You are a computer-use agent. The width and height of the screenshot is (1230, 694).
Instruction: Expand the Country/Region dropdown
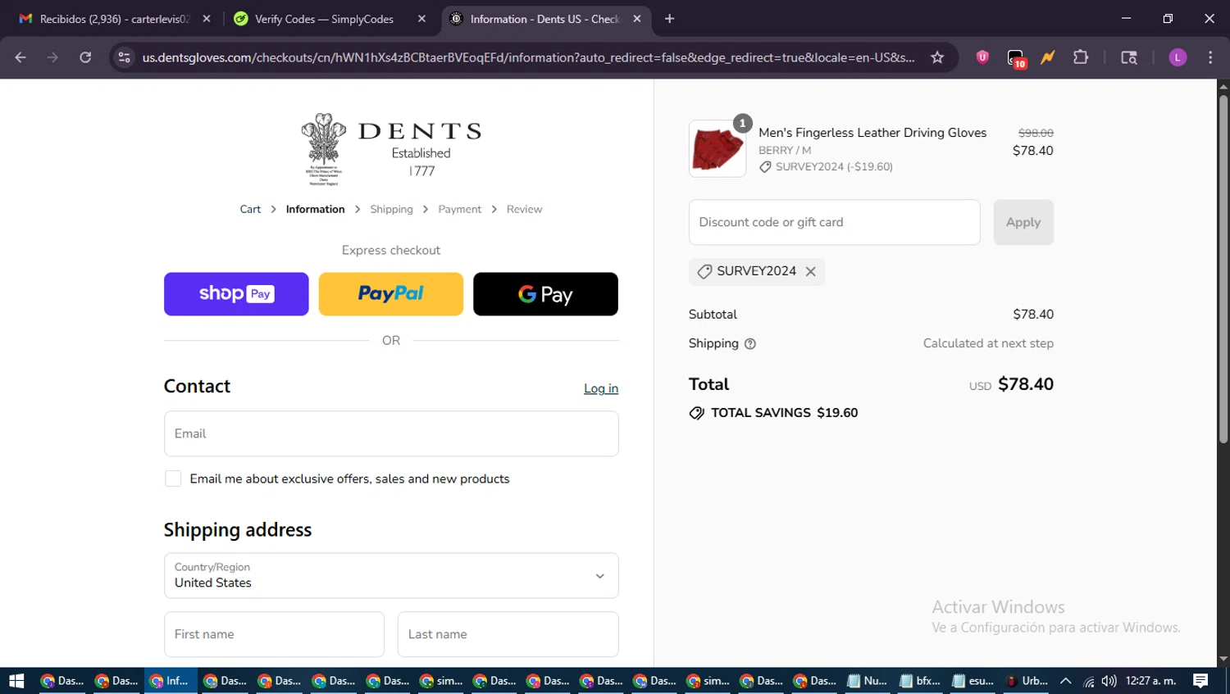[x=391, y=575]
